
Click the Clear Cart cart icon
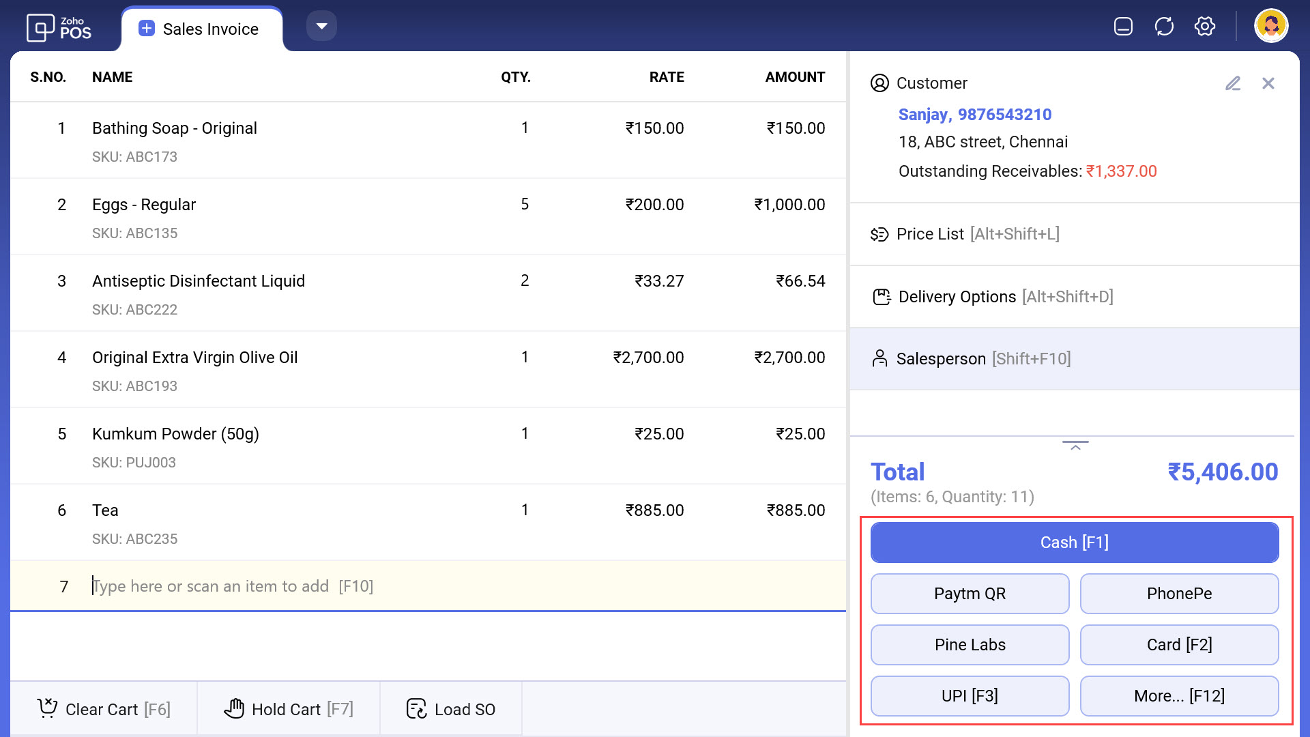pyautogui.click(x=47, y=708)
